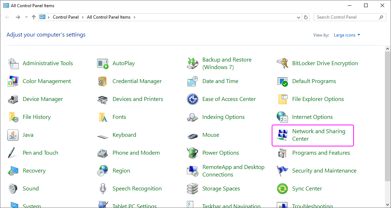Open the Sync Center green icon
391x208 pixels.
click(282, 189)
